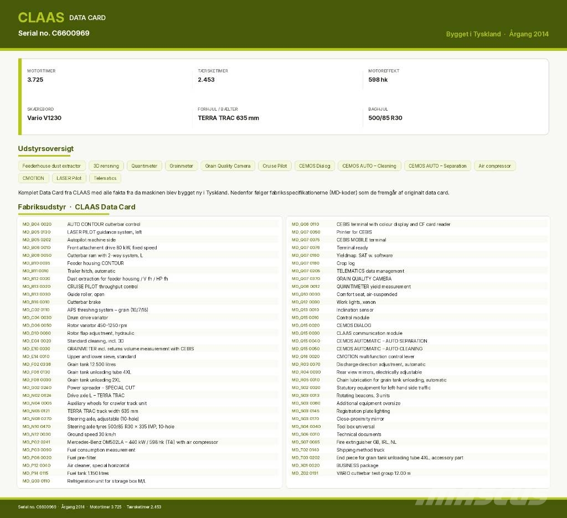
Task: Select 'CRUISE PILOT throughput control' row
Action: 150,286
